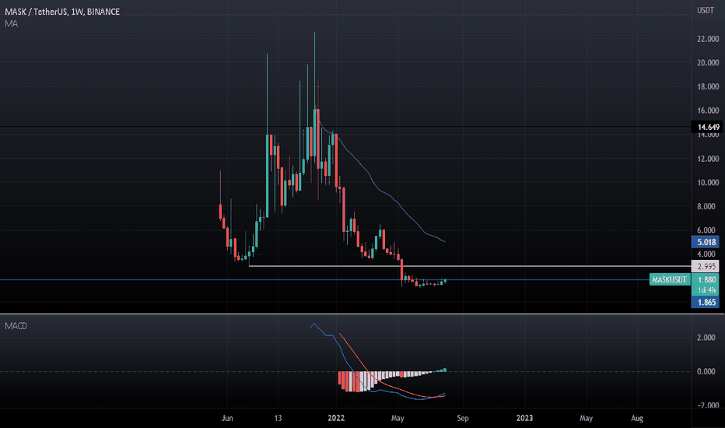Image resolution: width=725 pixels, height=428 pixels.
Task: Select the MA indicator label
Action: [x=11, y=23]
